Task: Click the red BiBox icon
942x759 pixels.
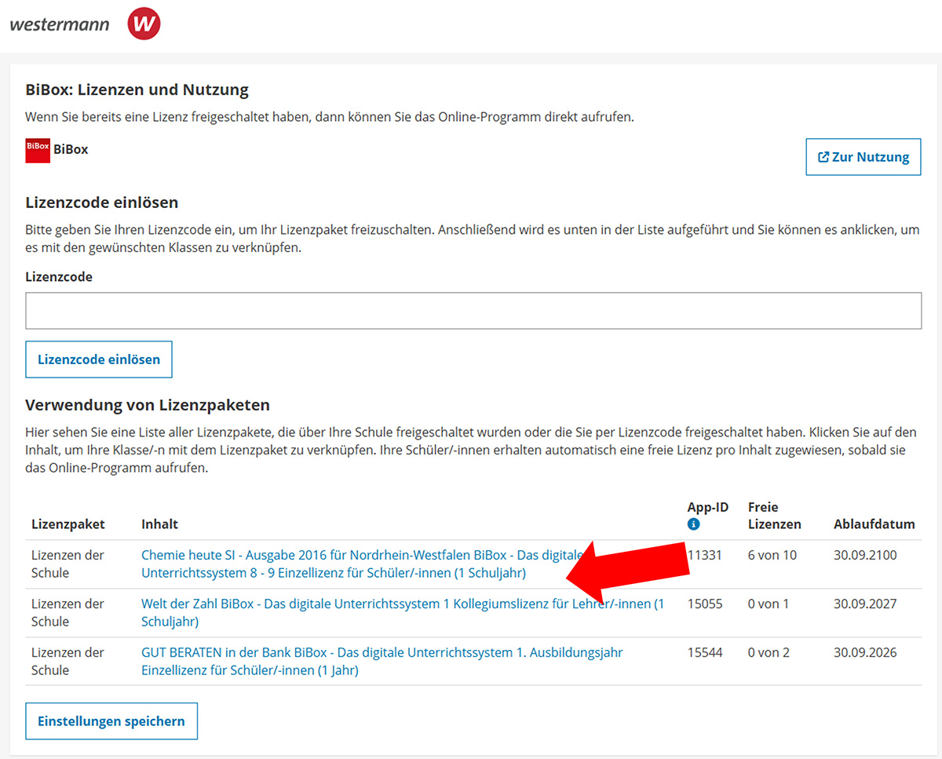Action: click(x=38, y=150)
